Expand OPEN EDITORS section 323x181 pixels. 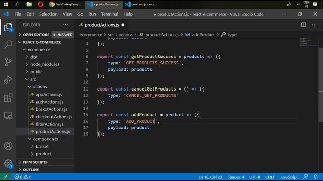[x=45, y=35]
